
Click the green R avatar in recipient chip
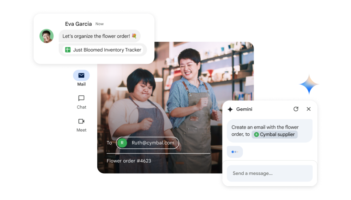point(122,143)
